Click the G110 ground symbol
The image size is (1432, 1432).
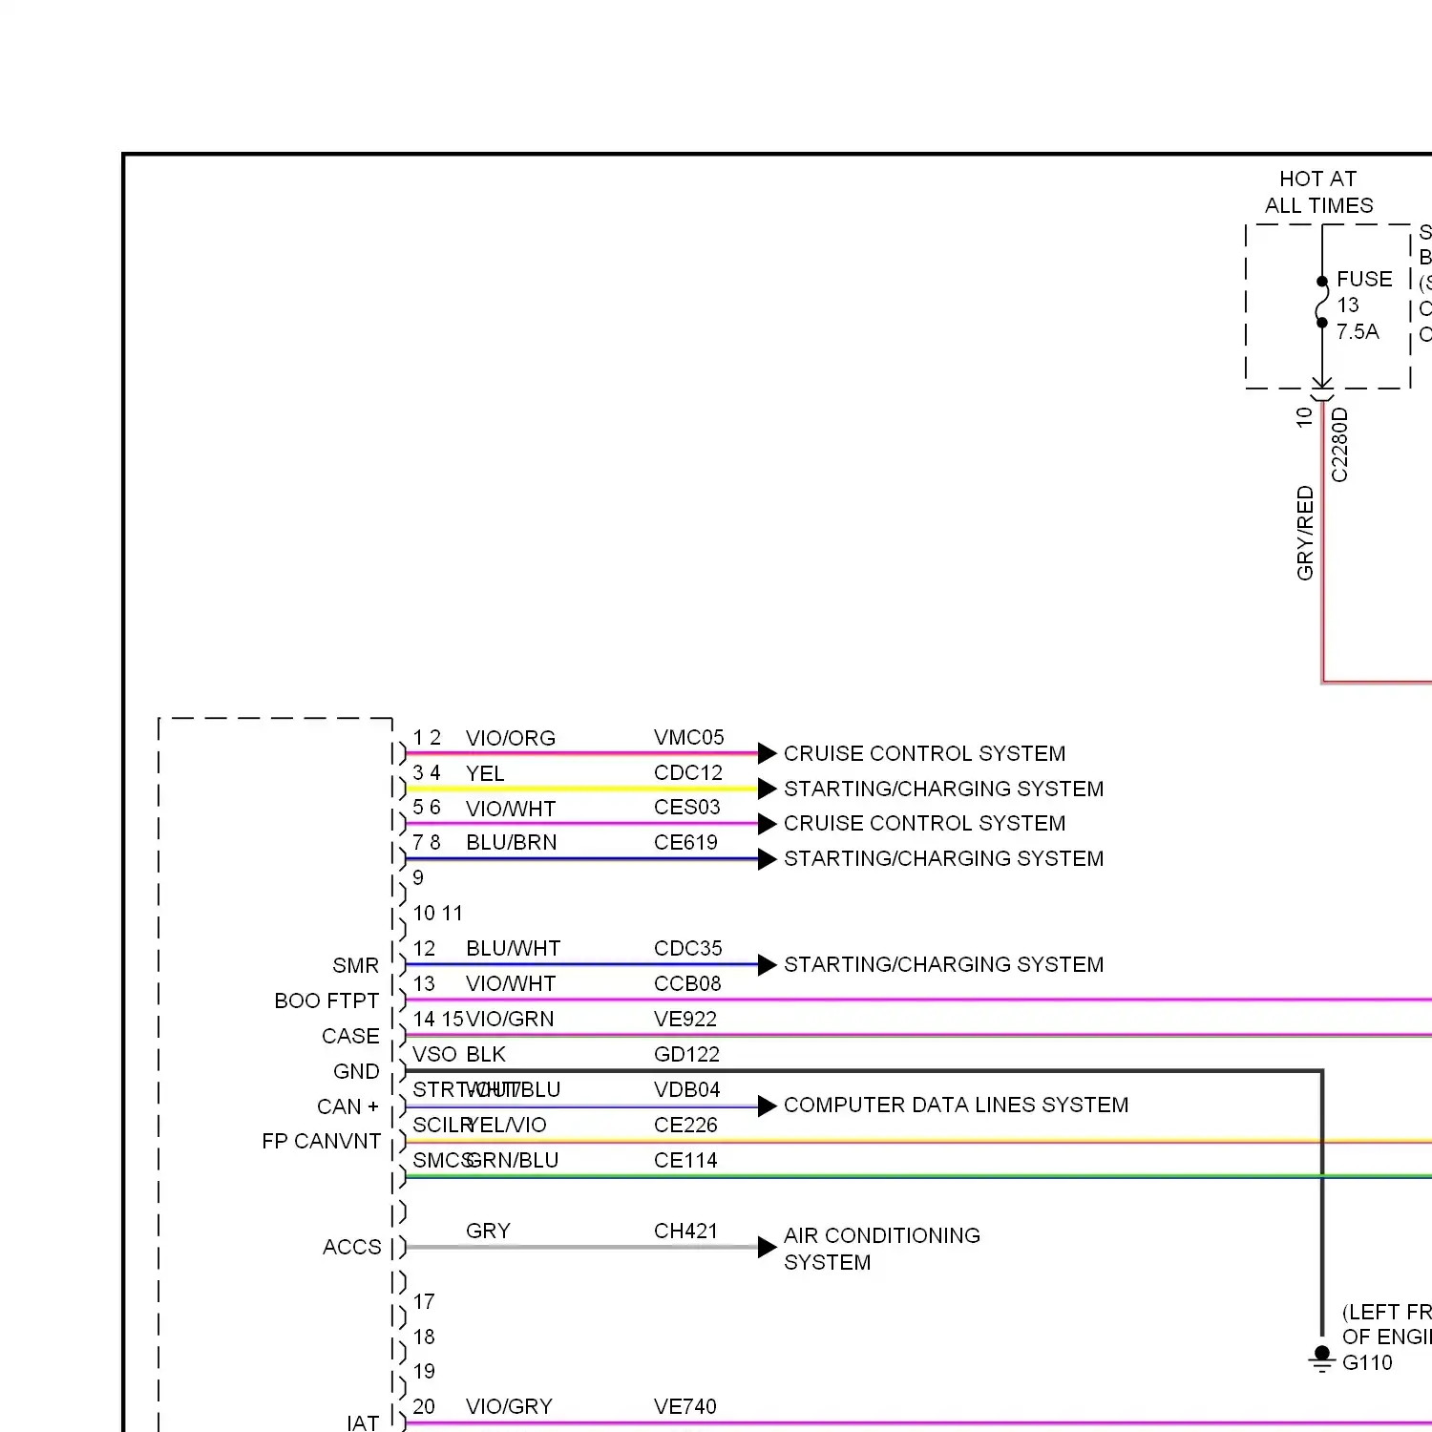coord(1321,1359)
